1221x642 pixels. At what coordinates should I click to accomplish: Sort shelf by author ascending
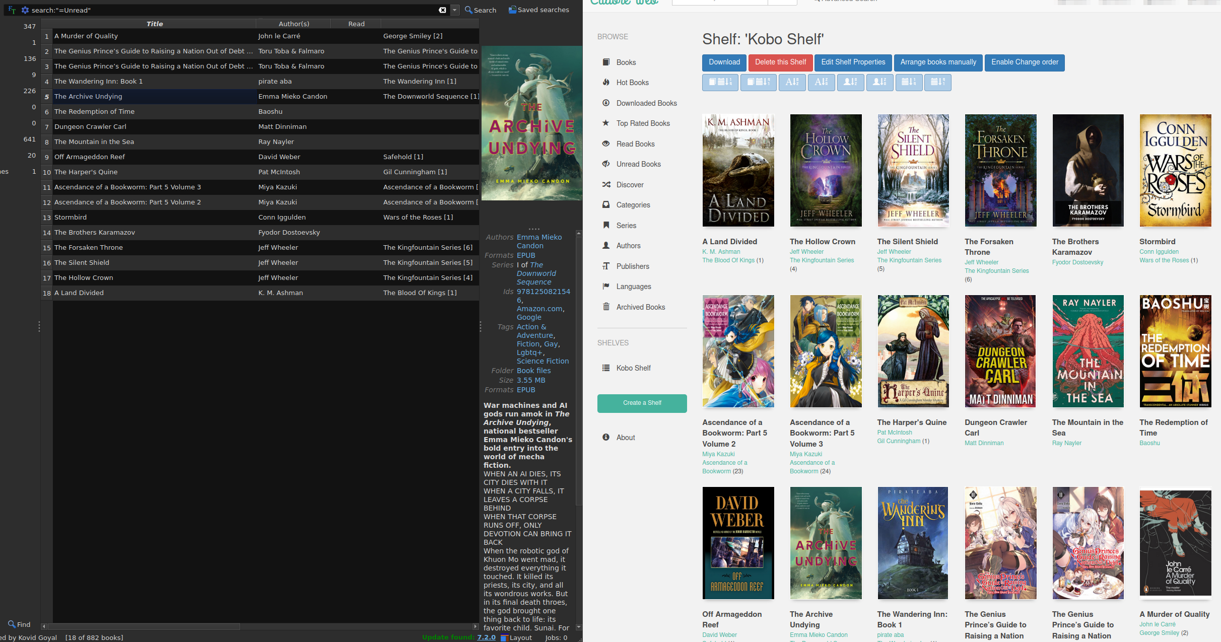point(850,82)
